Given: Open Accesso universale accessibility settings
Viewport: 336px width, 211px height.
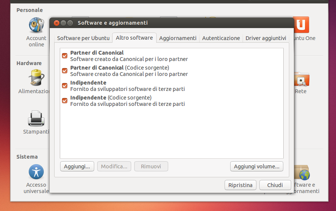Looking at the screenshot, I should click(x=36, y=179).
